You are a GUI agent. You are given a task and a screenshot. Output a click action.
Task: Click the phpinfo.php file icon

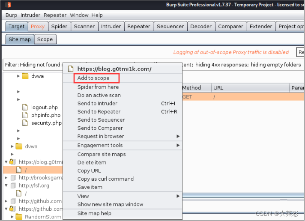click(25, 115)
